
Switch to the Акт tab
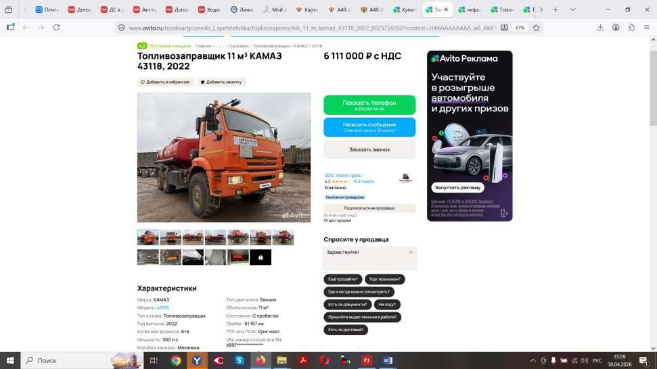(x=145, y=9)
